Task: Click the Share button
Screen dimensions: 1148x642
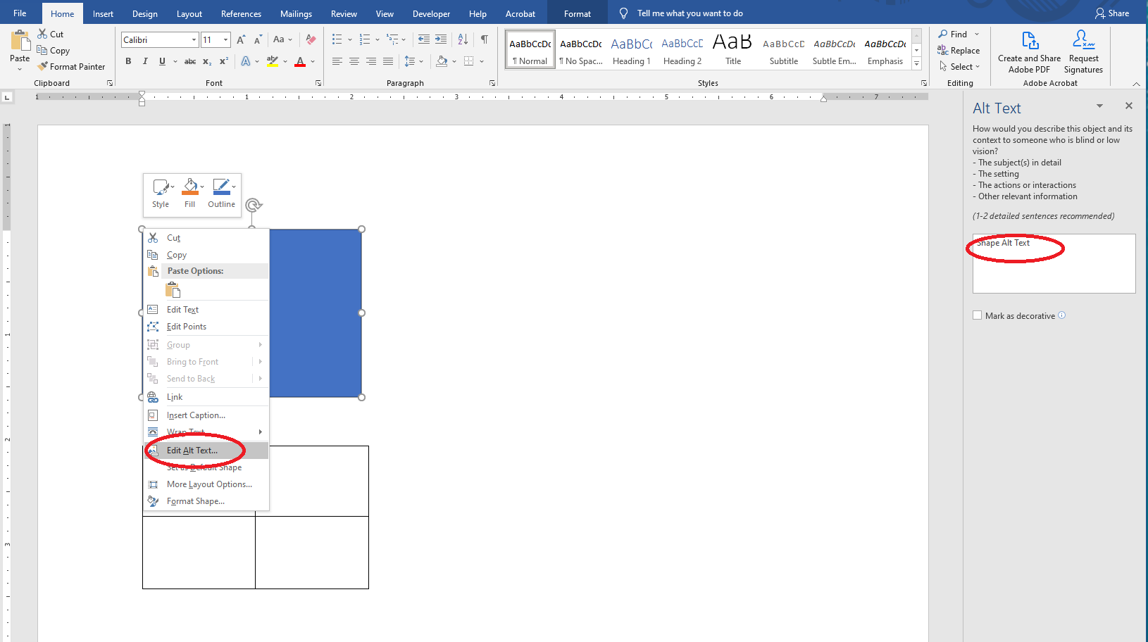Action: coord(1112,13)
